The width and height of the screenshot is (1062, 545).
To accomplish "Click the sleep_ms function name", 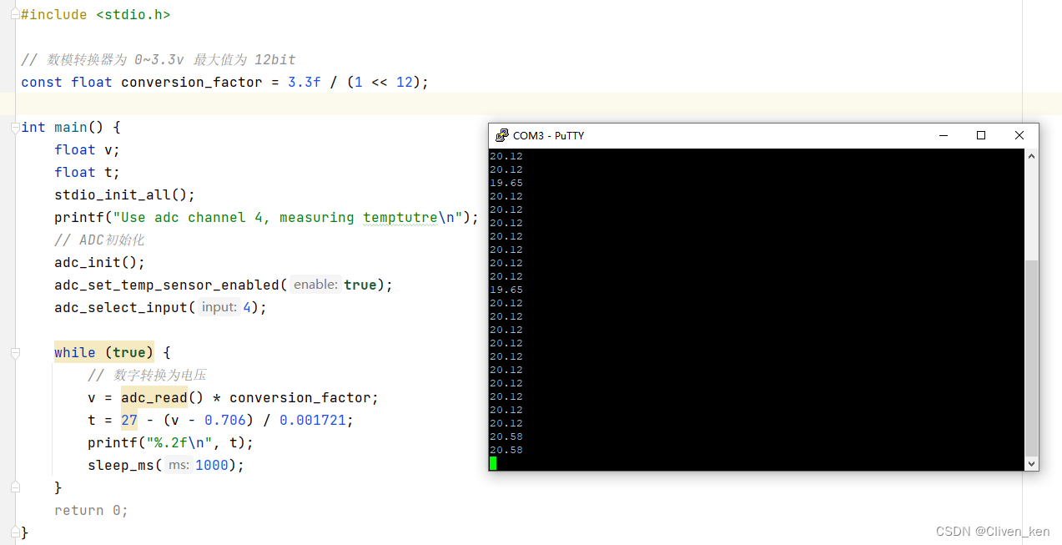I will 121,466.
